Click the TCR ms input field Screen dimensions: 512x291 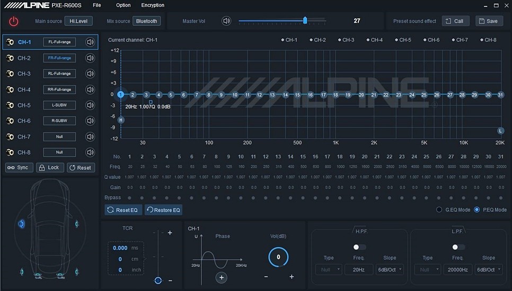click(120, 248)
